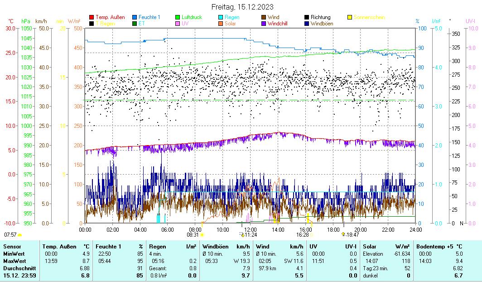Click the yellow icon beside 07:57
The image size is (482, 282).
pos(19,235)
